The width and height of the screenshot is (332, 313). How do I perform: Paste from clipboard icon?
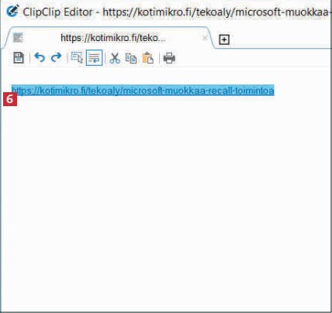tap(148, 58)
